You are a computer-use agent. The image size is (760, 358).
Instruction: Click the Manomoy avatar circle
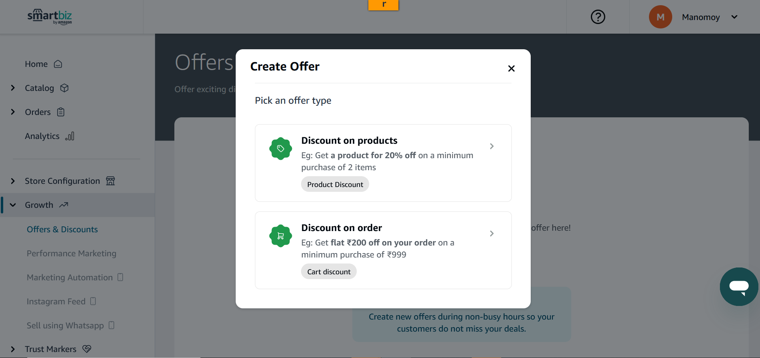coord(660,17)
